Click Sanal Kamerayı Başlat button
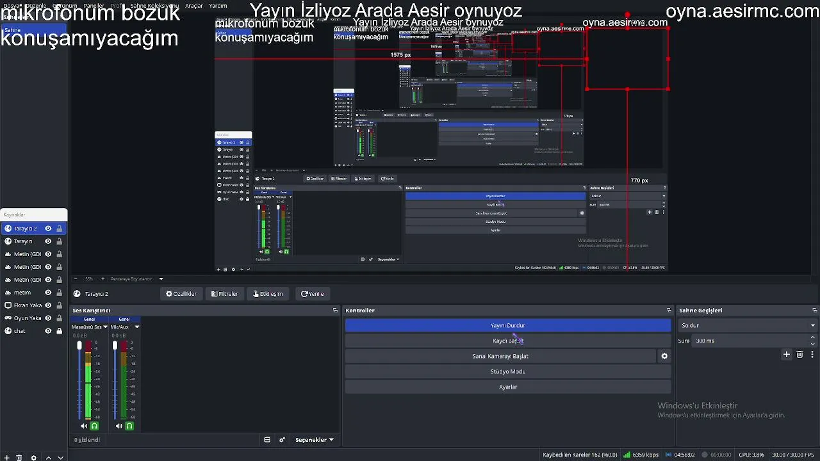This screenshot has height=461, width=820. click(500, 356)
